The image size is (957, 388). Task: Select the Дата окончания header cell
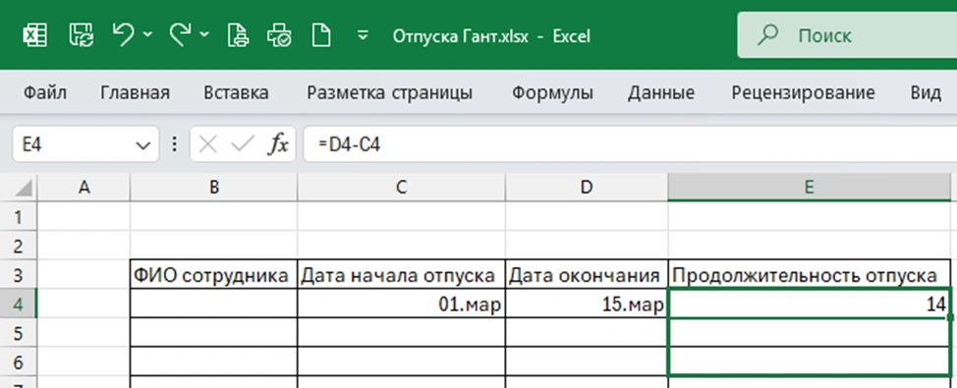[587, 275]
